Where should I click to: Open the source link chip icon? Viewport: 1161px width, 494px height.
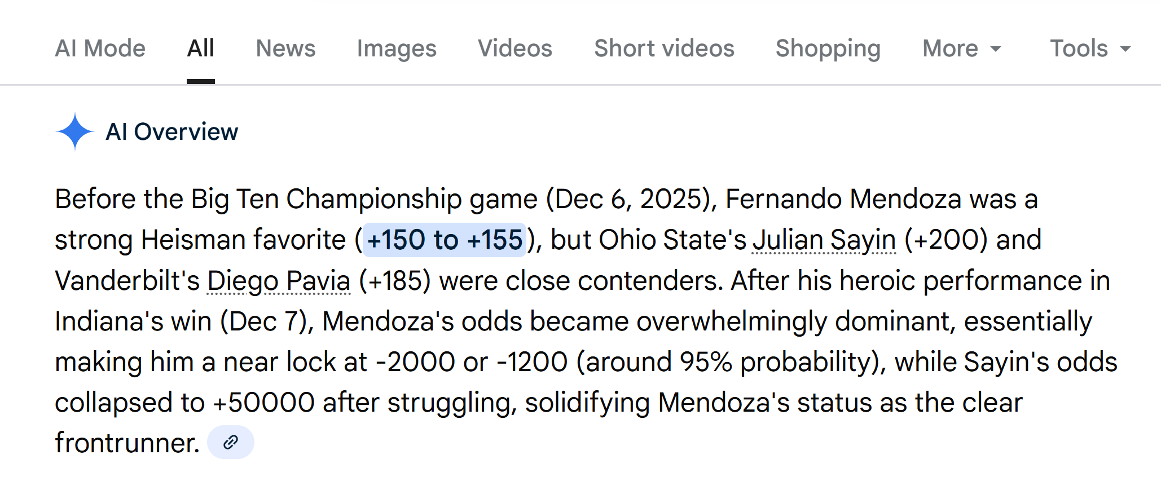230,443
